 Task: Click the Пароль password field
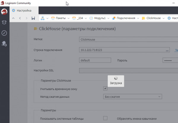(x=170, y=60)
